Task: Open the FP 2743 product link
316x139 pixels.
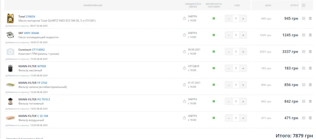Action: (42, 83)
